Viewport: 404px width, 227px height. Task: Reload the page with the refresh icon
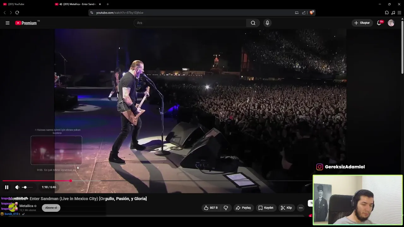(x=17, y=13)
